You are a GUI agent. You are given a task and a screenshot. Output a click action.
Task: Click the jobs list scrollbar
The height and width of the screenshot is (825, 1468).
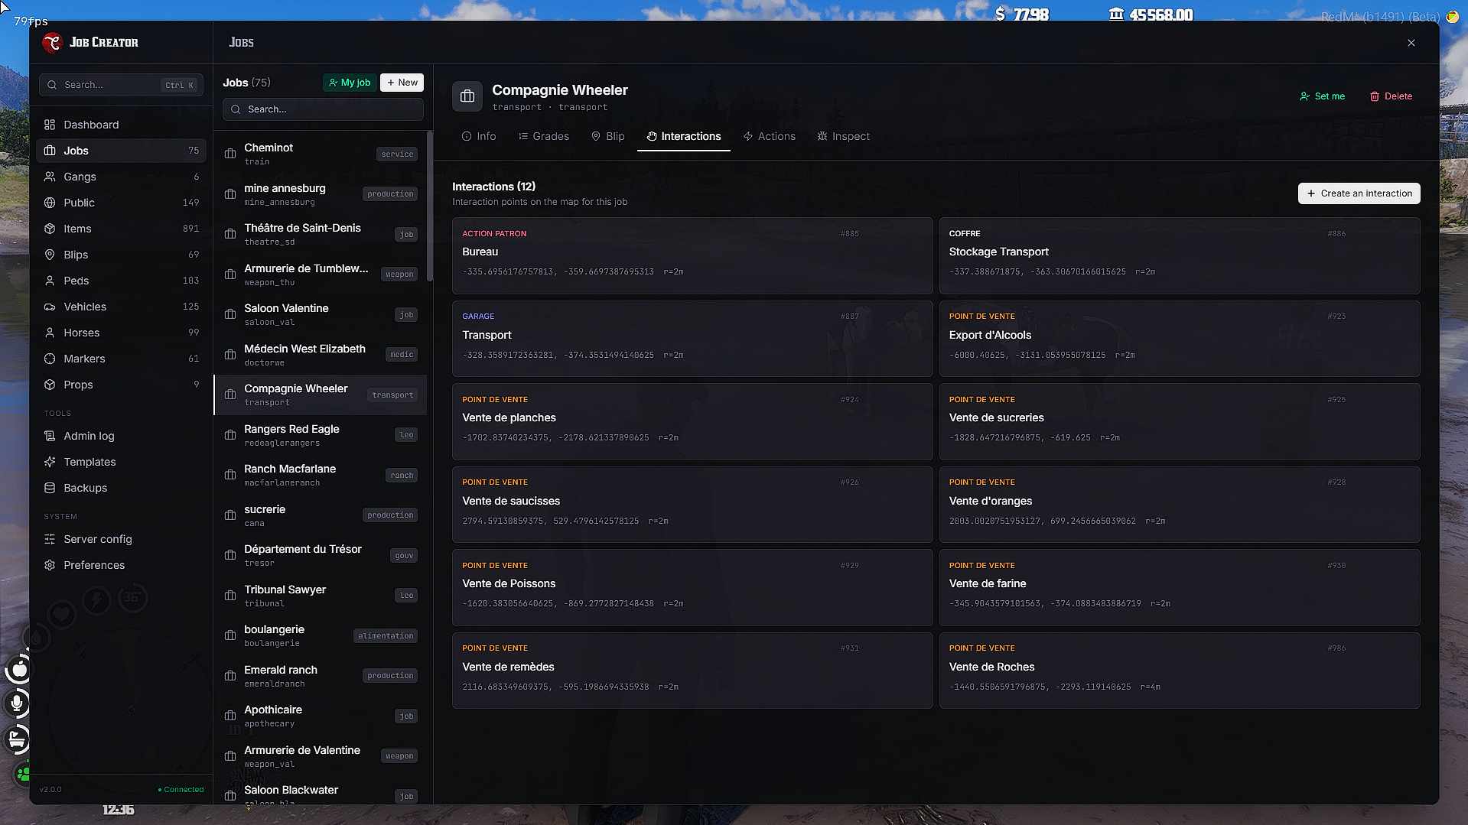click(430, 206)
